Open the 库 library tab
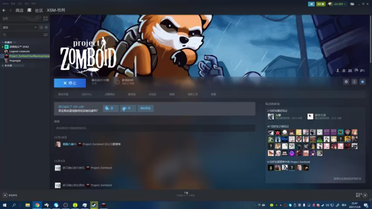The height and width of the screenshot is (209, 372). click(29, 10)
